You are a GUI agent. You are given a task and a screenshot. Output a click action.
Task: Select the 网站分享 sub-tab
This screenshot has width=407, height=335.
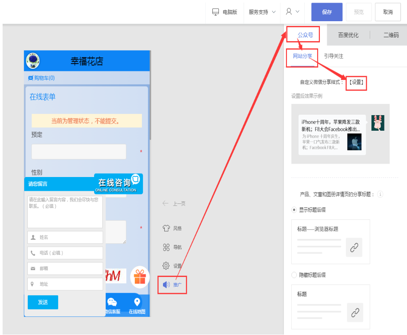click(303, 56)
